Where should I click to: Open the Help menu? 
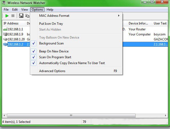50,10
